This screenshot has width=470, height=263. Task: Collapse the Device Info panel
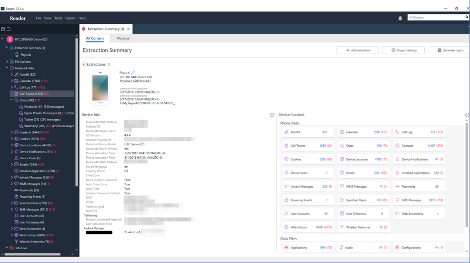coord(272,115)
